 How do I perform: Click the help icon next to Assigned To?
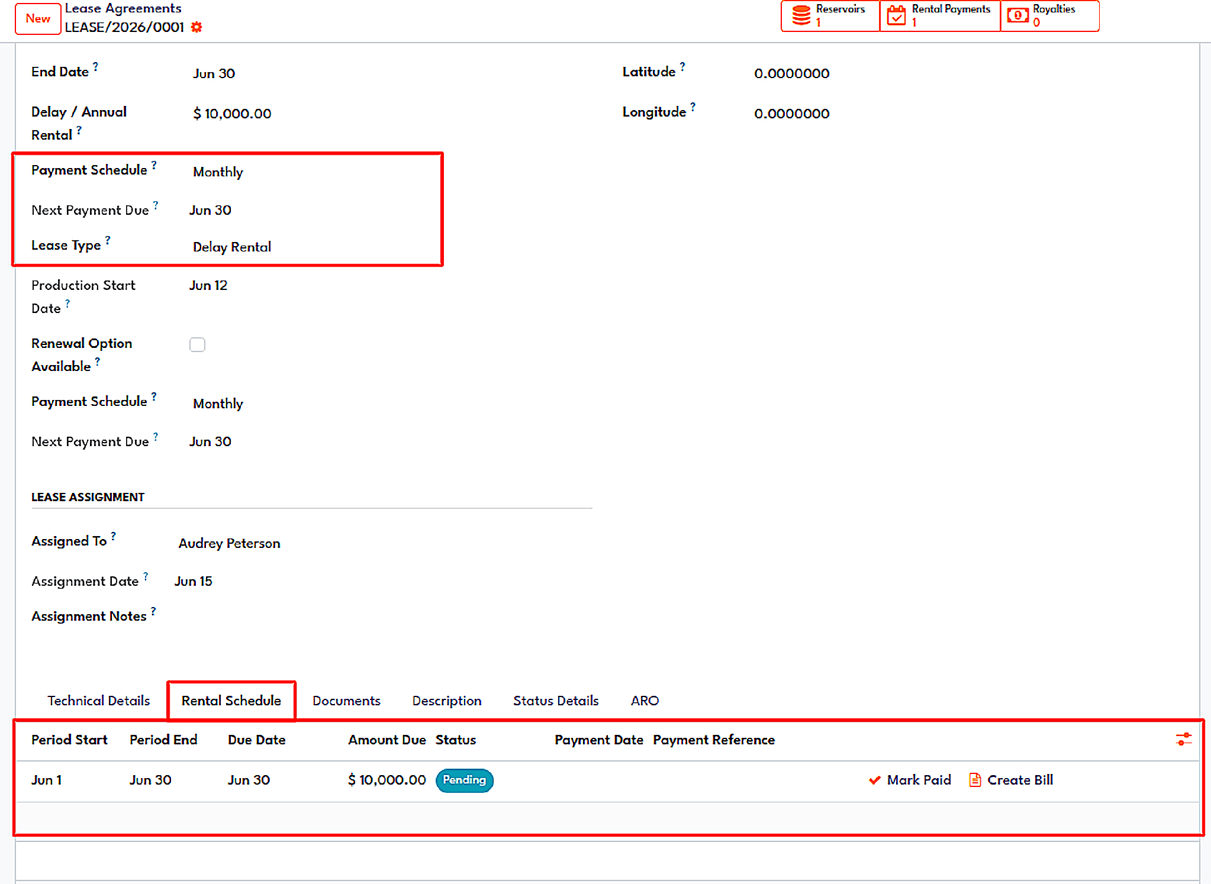coord(114,535)
